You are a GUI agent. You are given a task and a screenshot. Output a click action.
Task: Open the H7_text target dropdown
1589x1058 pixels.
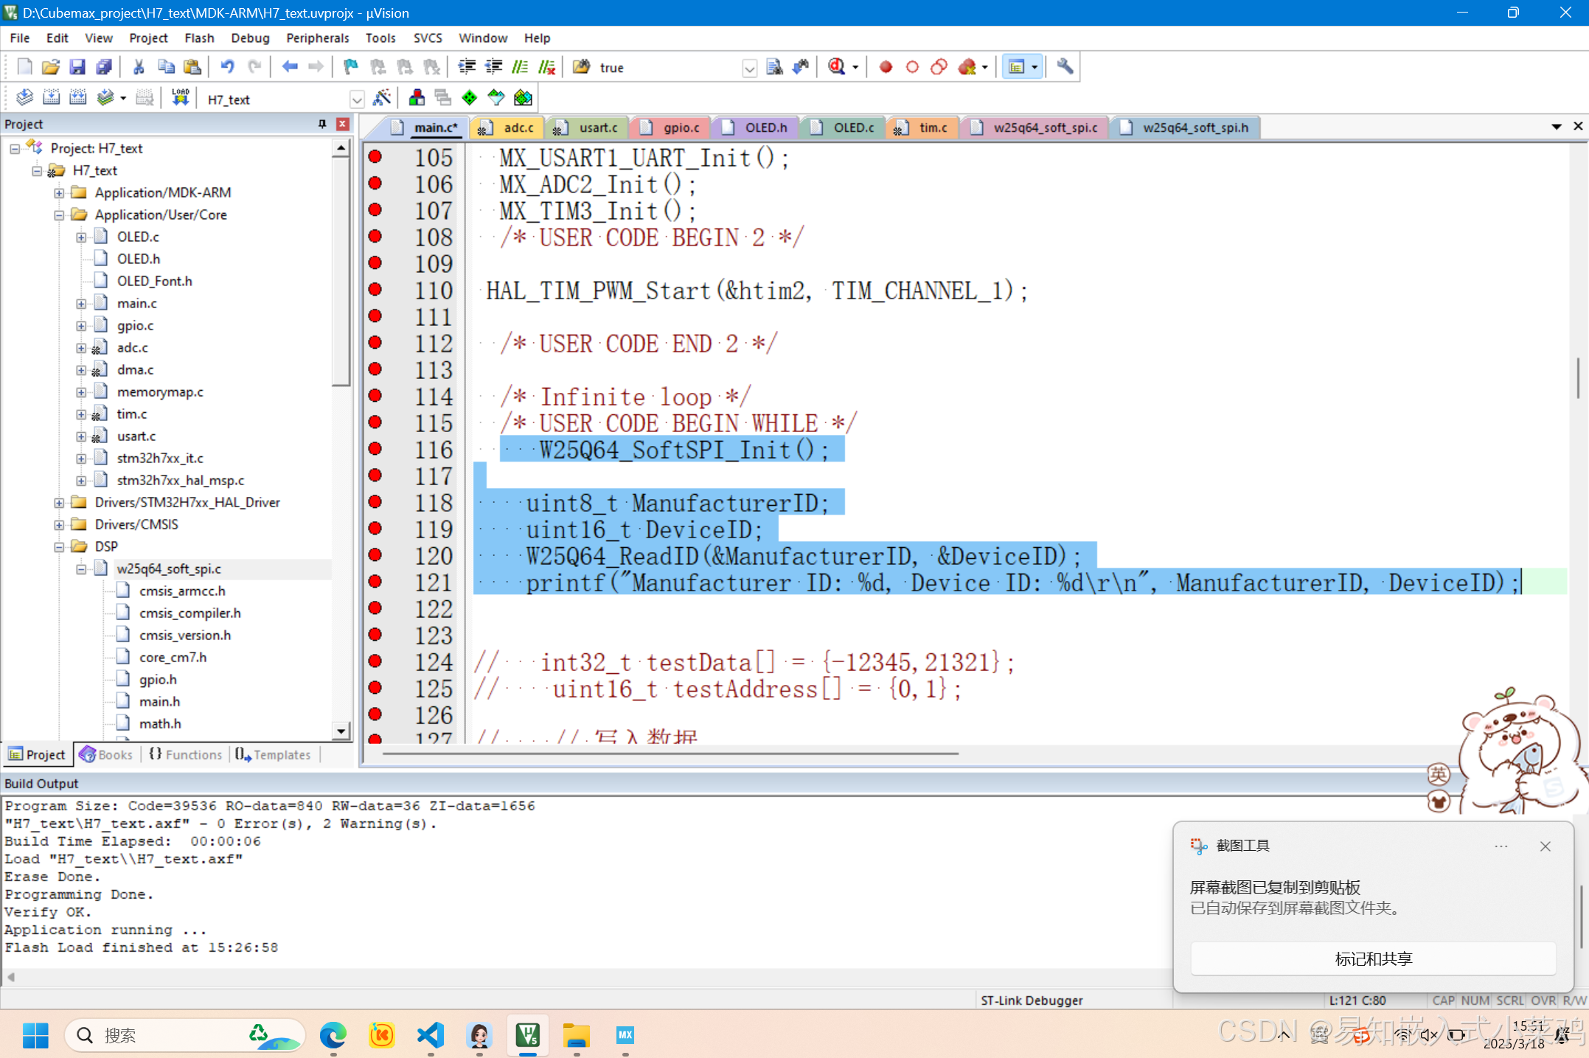point(357,100)
